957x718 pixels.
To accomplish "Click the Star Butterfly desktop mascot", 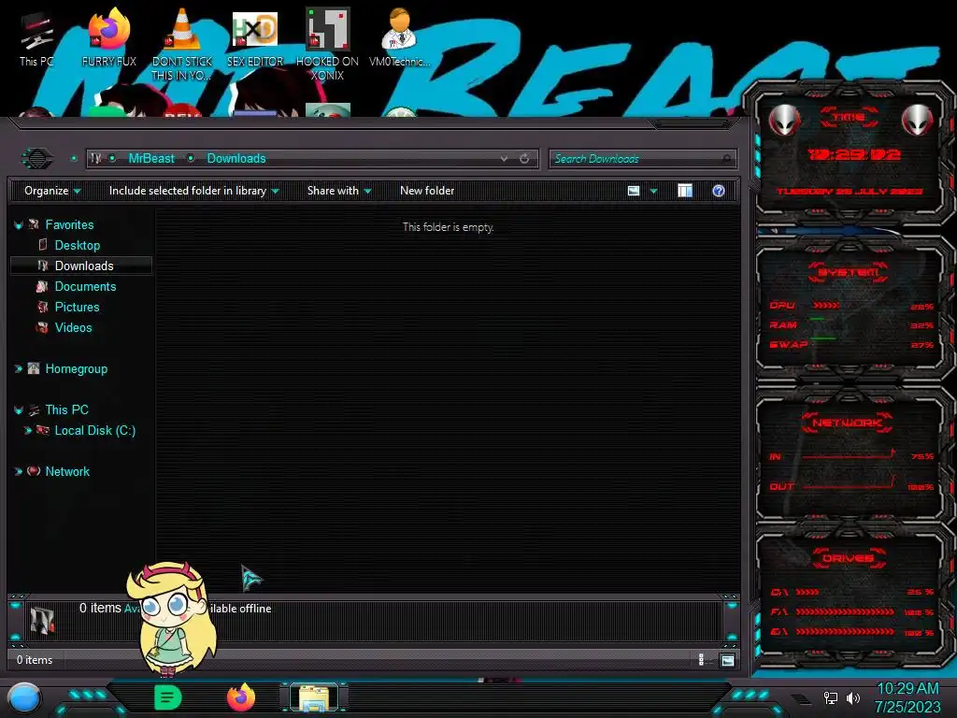I will 172,618.
